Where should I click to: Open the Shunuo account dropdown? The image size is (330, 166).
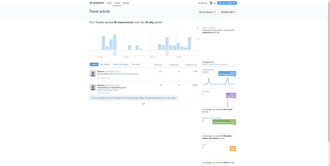pyautogui.click(x=203, y=3)
